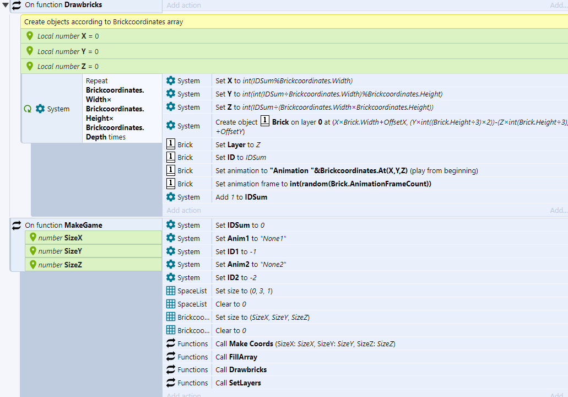Click Add... link at Drawbricks header right

[x=558, y=5]
